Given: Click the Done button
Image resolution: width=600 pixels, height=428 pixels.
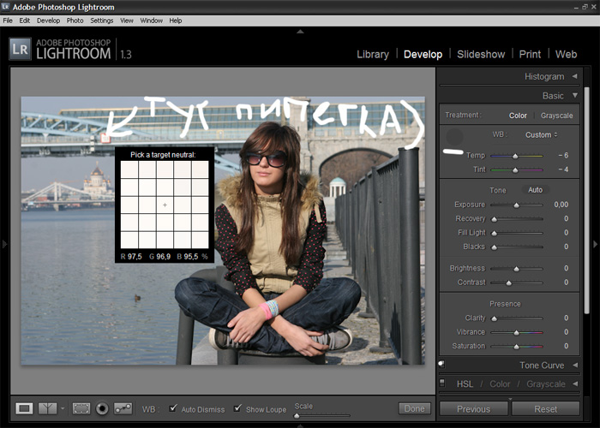Looking at the screenshot, I should click(x=414, y=408).
